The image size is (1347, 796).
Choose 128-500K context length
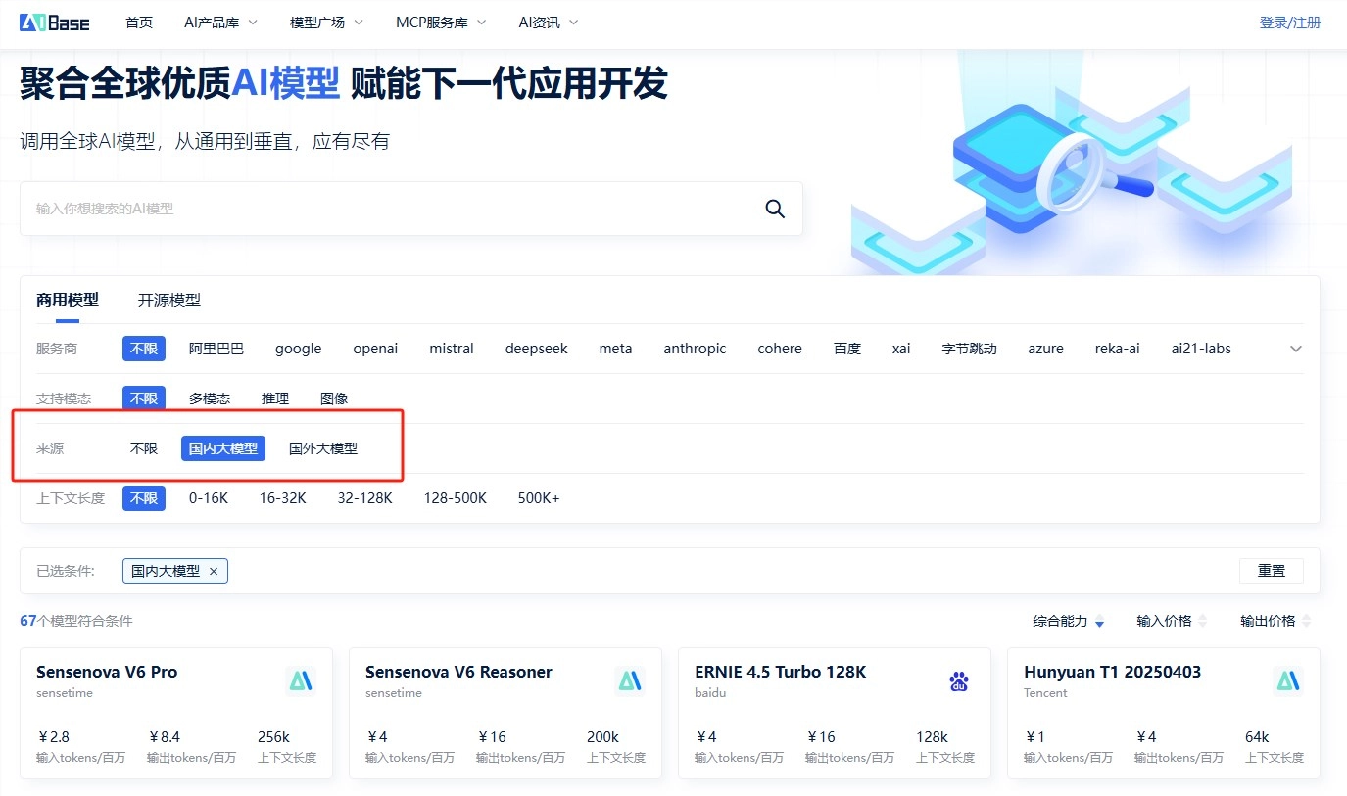pos(456,498)
